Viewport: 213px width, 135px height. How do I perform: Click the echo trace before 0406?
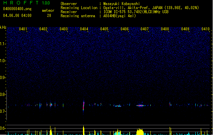pos(118,106)
